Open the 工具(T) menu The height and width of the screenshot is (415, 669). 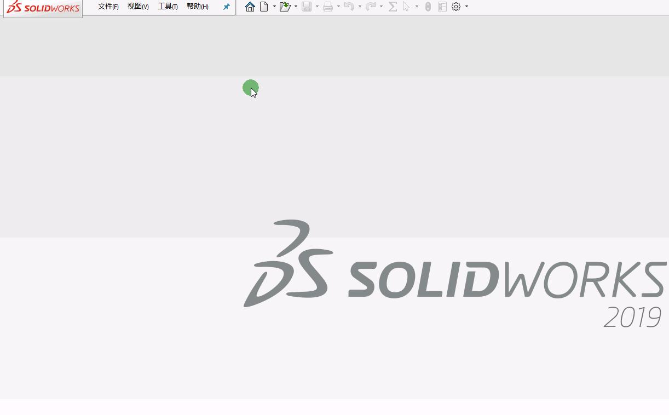click(x=168, y=7)
